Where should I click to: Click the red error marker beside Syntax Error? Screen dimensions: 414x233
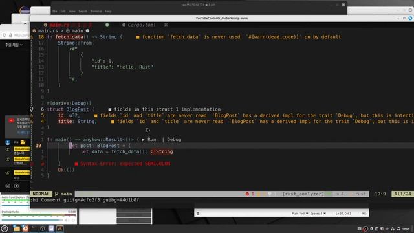pos(76,164)
